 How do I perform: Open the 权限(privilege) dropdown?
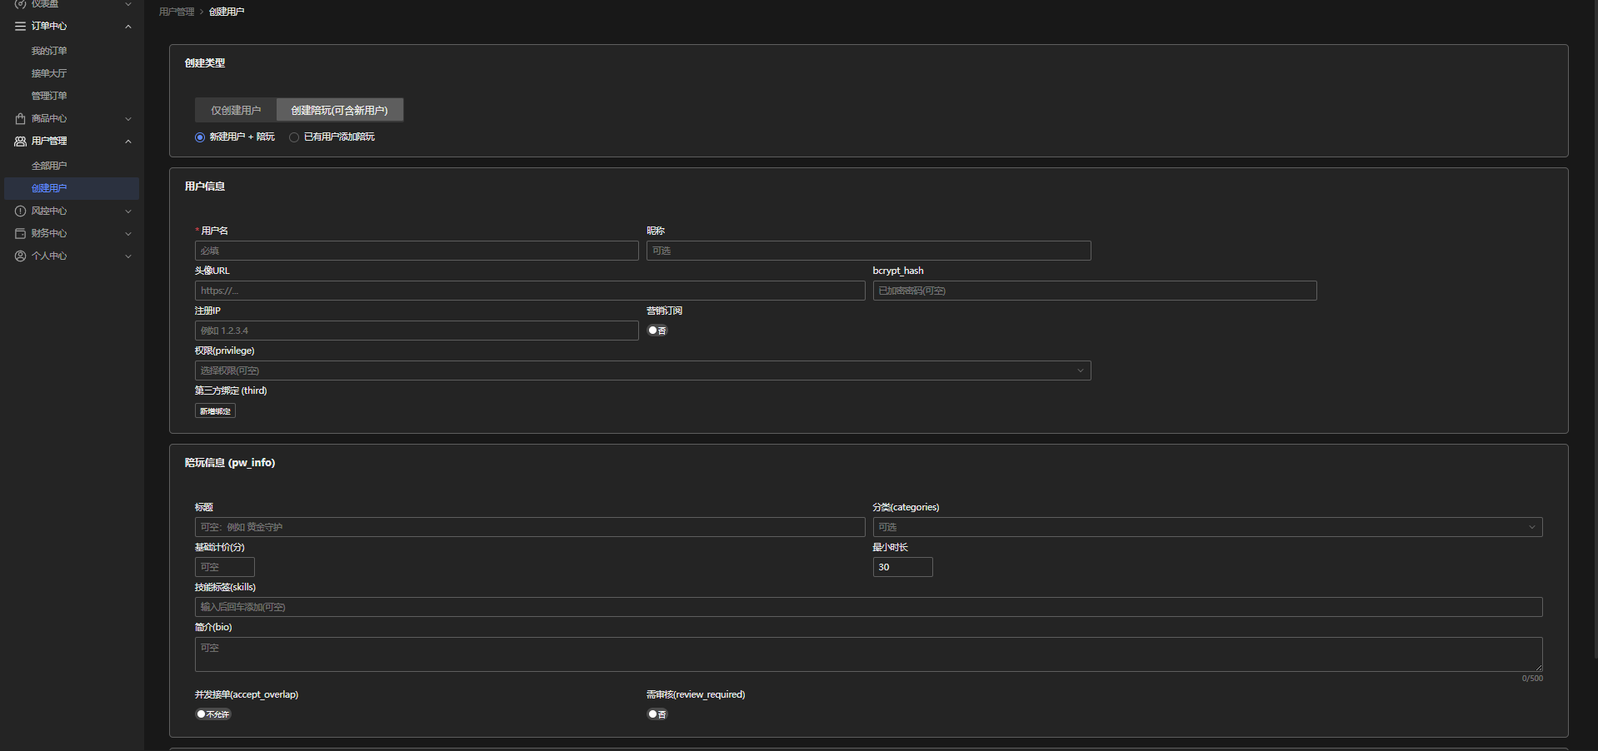pos(642,371)
